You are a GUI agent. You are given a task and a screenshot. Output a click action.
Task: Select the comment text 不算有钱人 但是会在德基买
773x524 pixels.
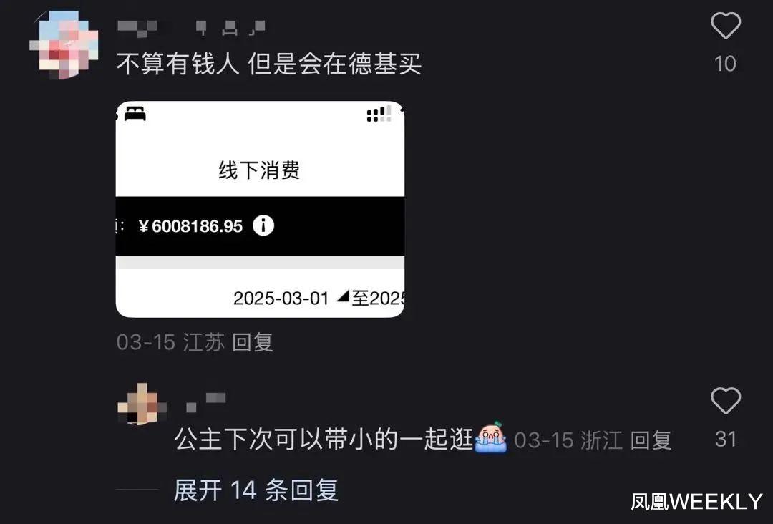click(x=269, y=64)
